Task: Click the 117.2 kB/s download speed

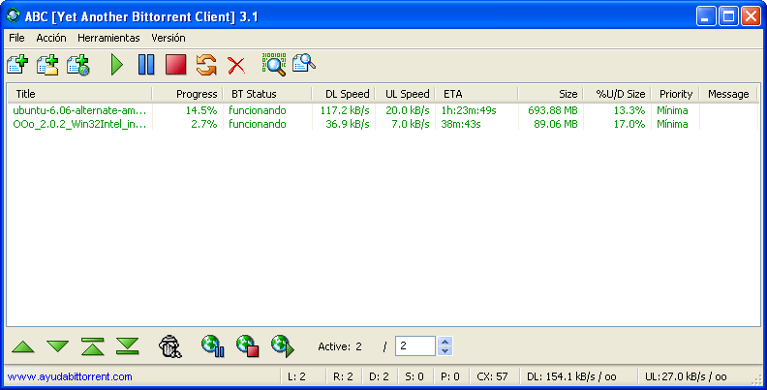Action: click(345, 110)
